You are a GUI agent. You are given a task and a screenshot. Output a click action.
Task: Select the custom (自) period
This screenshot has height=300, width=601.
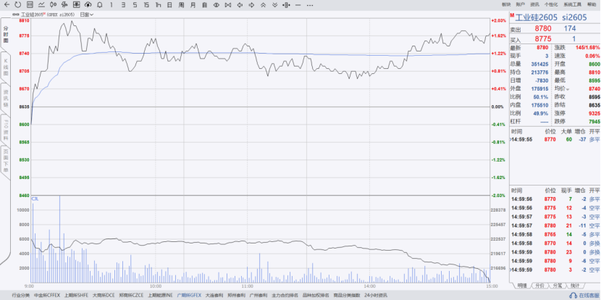205,5
